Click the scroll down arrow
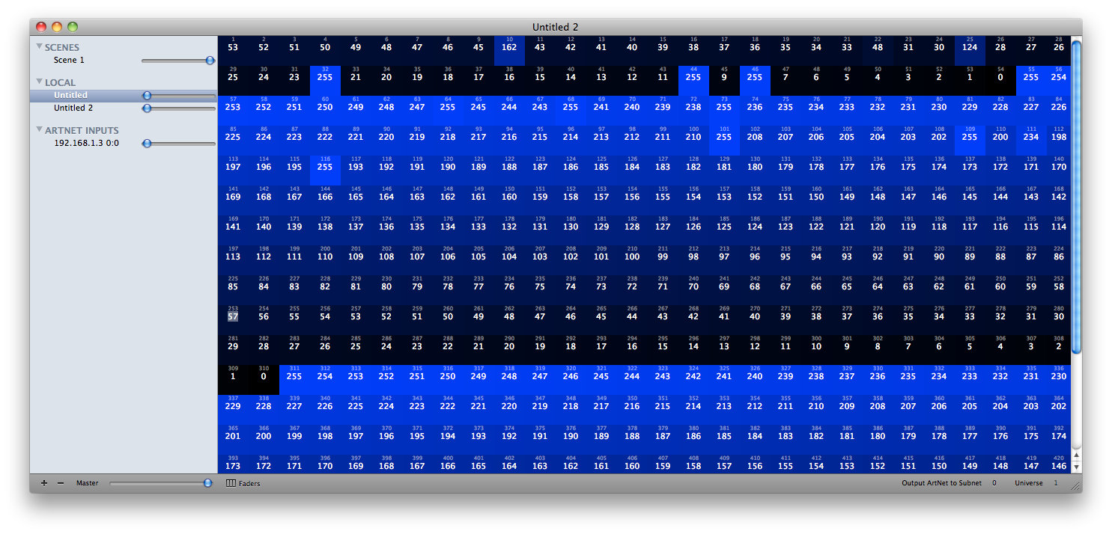Viewport: 1112px width, 534px height. [1076, 467]
